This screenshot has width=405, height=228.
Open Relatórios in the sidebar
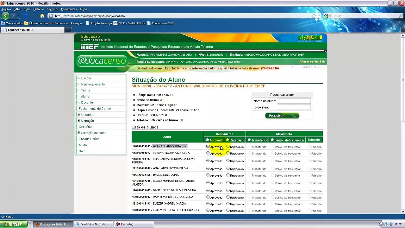click(x=86, y=127)
